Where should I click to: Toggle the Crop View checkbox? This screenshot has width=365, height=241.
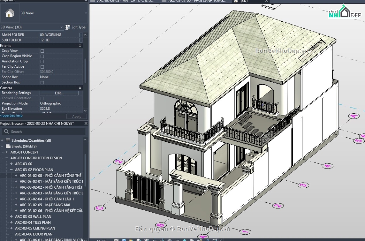click(42, 51)
